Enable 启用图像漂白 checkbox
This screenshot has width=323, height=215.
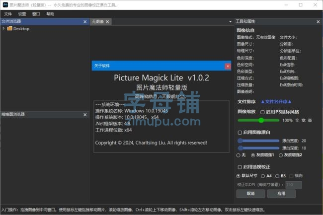(x=240, y=133)
